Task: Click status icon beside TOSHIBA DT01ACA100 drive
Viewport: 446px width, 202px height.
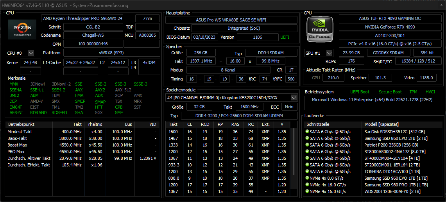Action: pos(307,172)
